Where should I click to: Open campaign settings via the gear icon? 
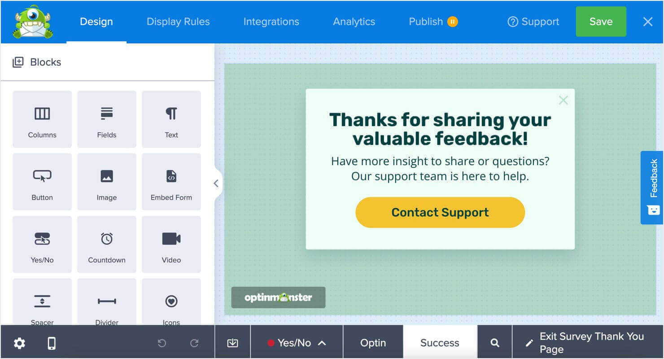(19, 342)
